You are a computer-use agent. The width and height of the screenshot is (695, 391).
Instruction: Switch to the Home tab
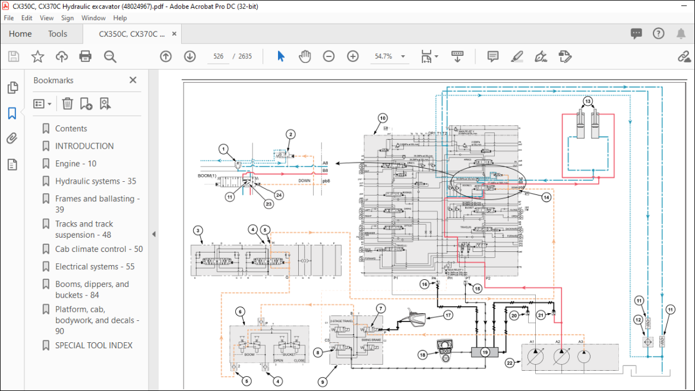(20, 34)
